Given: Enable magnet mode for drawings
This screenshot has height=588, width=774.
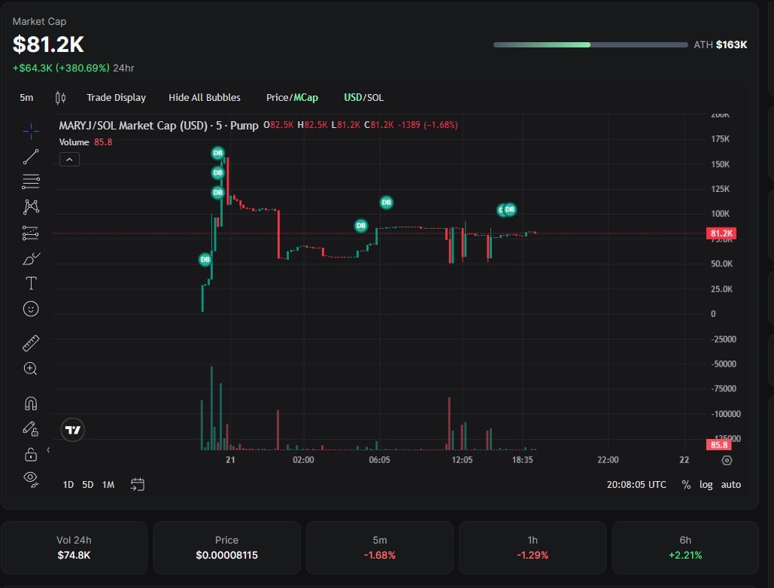Looking at the screenshot, I should [30, 403].
